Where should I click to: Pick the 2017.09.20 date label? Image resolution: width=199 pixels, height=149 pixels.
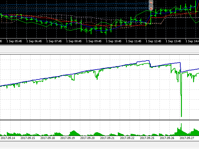(88, 138)
